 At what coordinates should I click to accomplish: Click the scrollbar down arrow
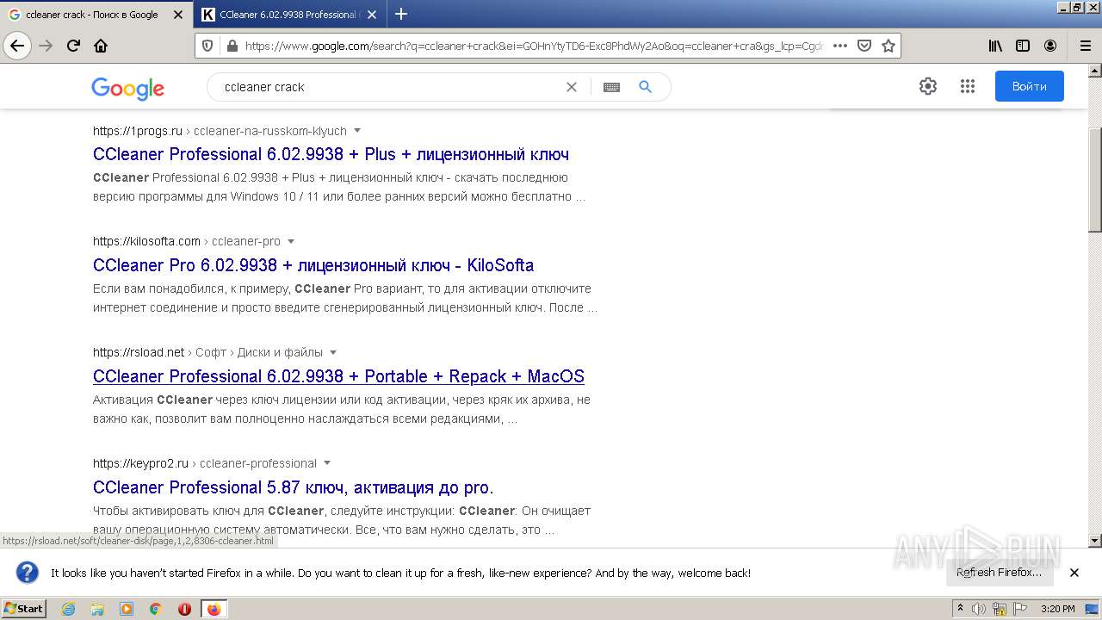tap(1095, 541)
